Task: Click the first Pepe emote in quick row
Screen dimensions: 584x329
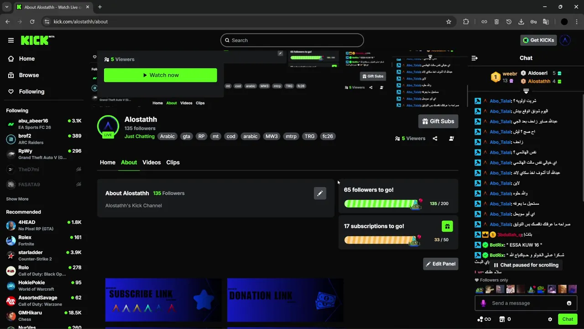Action: [x=479, y=289]
